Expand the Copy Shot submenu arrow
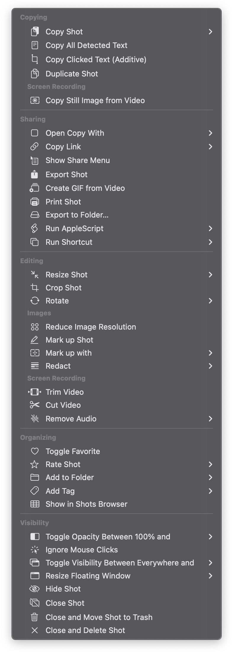 tap(210, 31)
